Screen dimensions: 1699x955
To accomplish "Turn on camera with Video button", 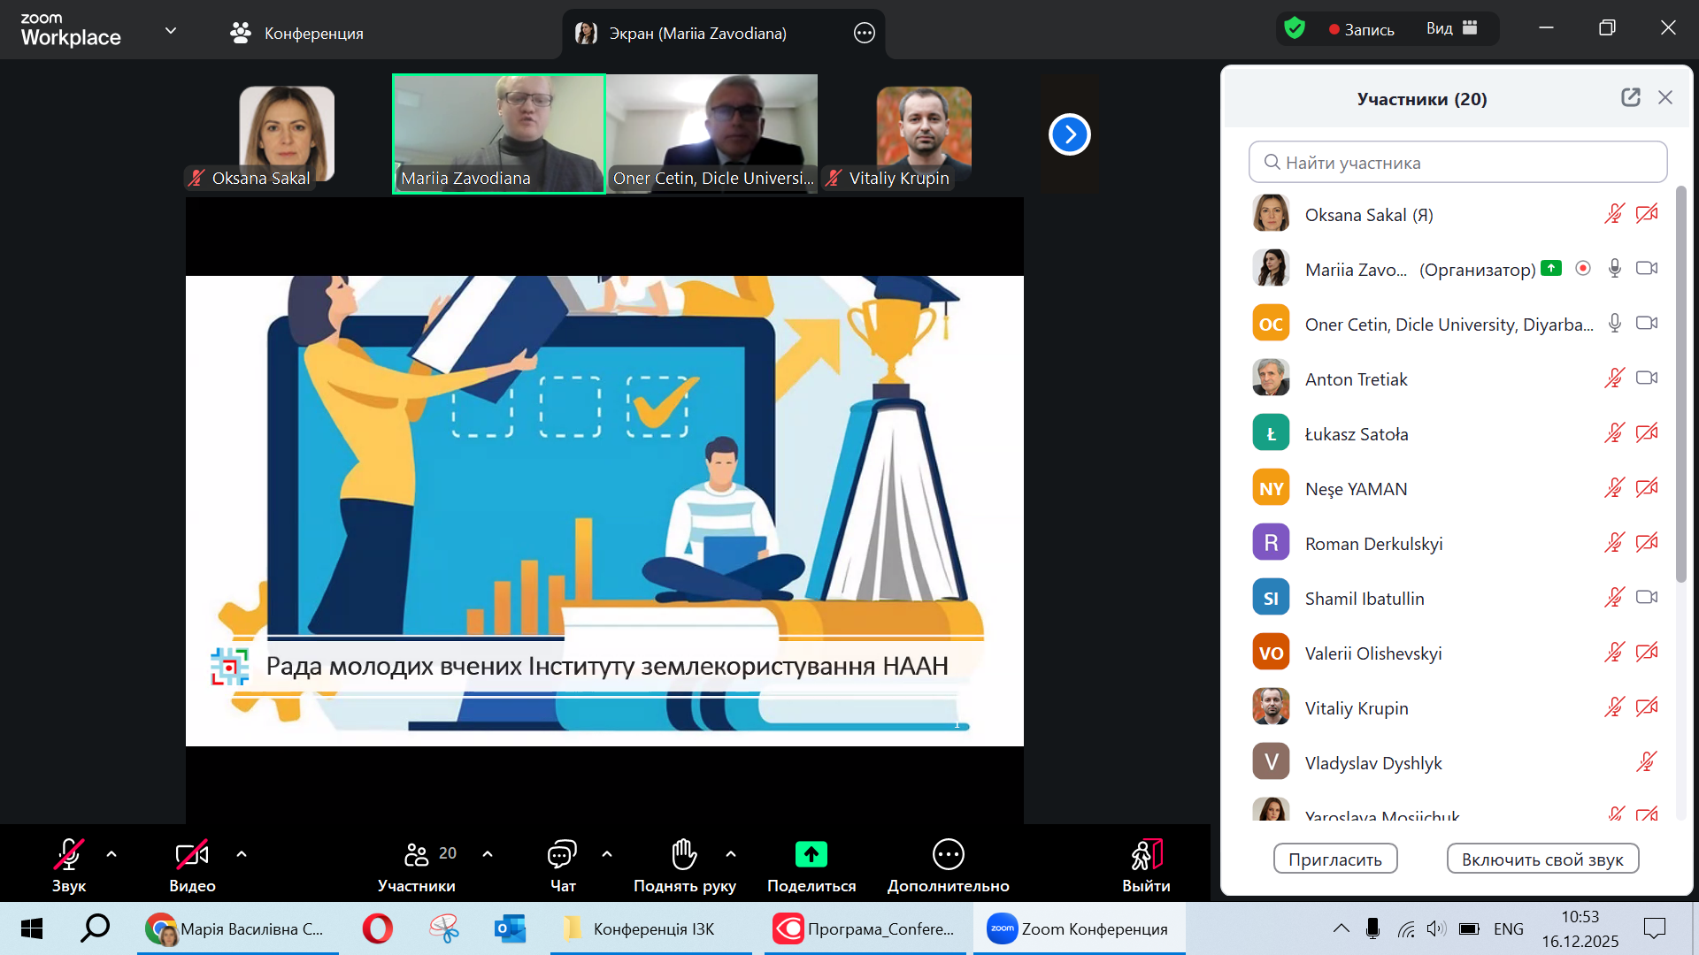I will tap(192, 854).
